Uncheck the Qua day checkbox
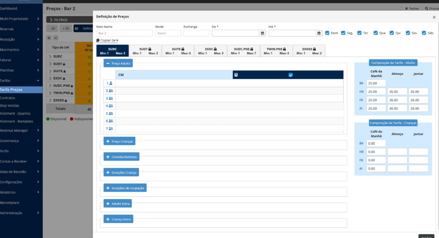 coord(375,33)
